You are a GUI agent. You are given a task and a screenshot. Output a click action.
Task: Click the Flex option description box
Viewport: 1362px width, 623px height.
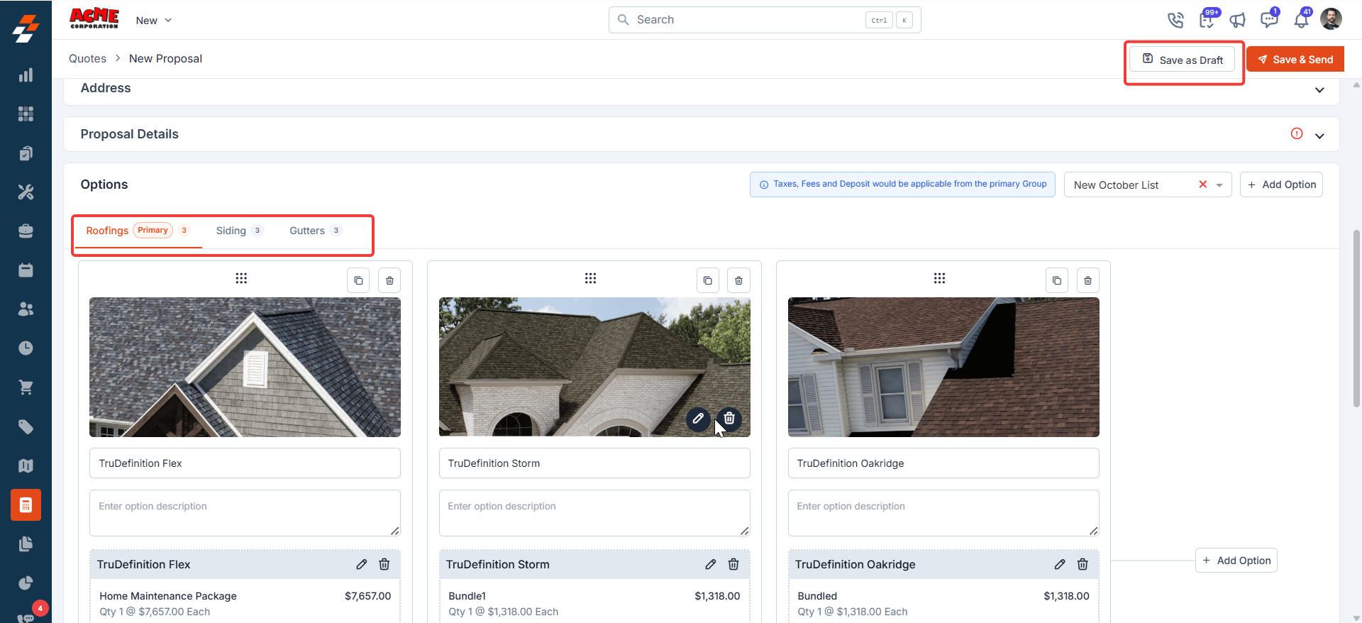click(245, 513)
